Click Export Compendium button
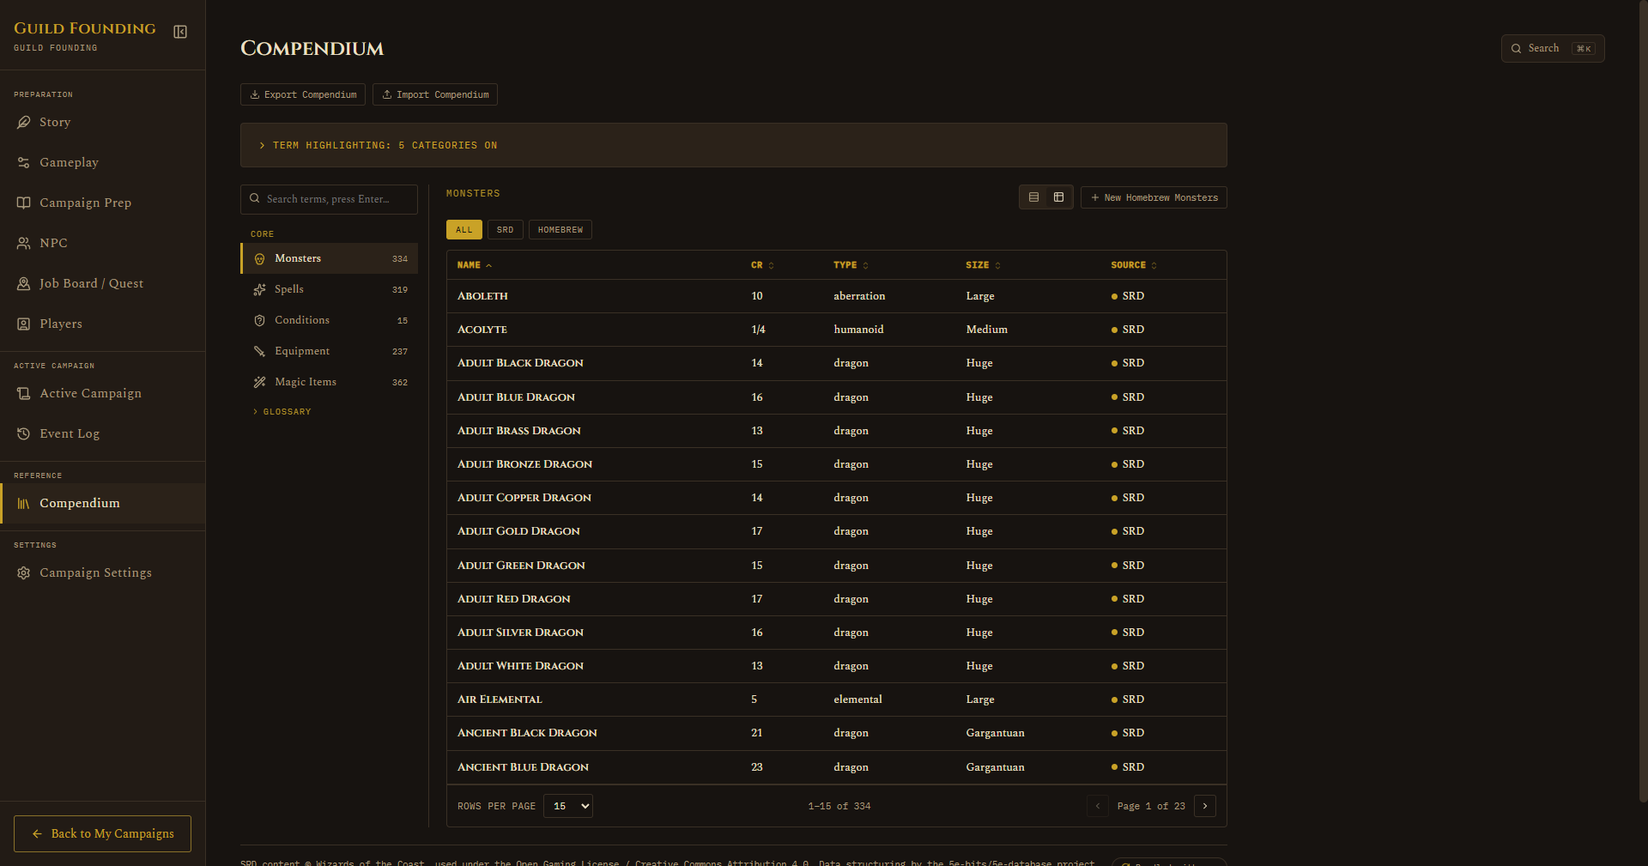 point(303,94)
